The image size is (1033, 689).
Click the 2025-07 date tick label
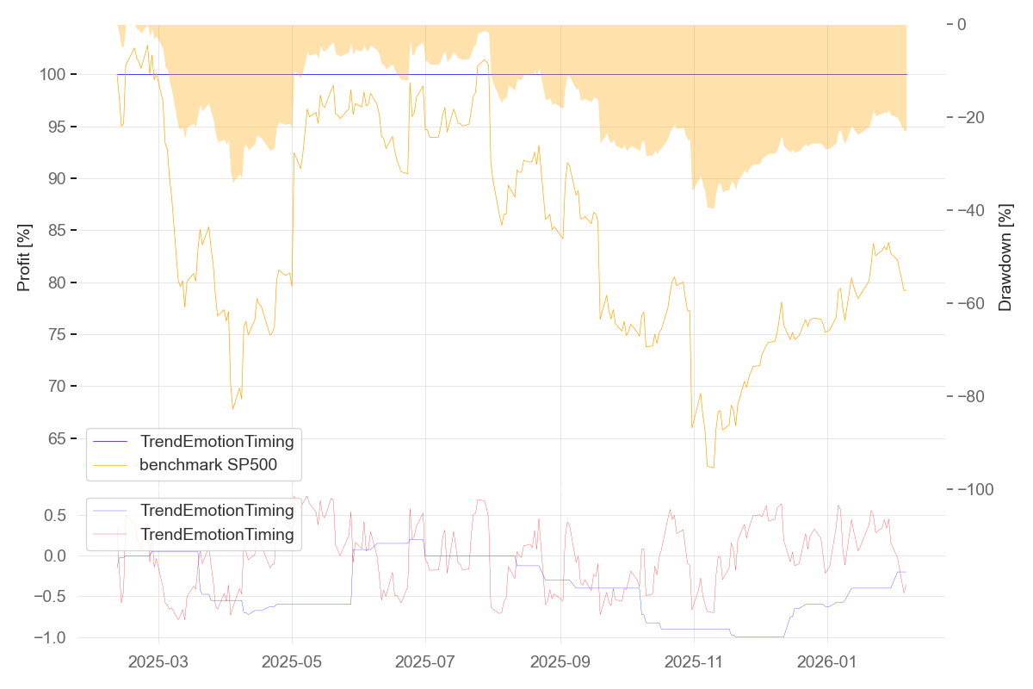pyautogui.click(x=426, y=661)
